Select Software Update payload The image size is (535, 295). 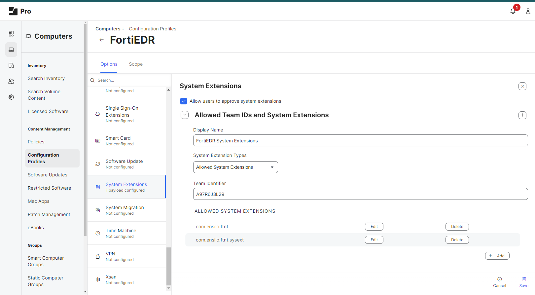tap(126, 164)
